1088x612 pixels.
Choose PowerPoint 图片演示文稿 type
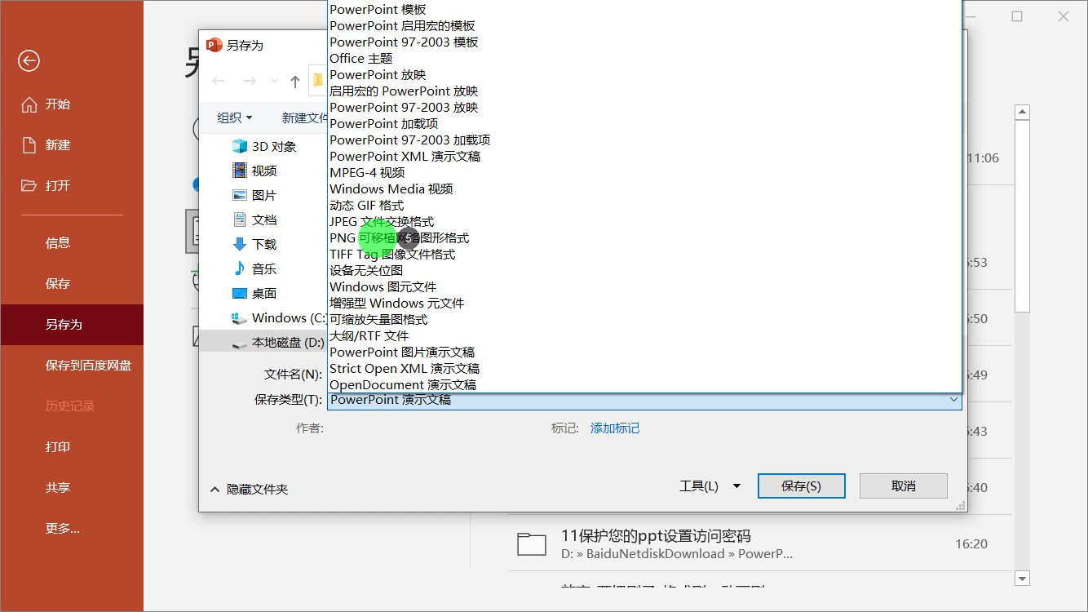coord(644,353)
